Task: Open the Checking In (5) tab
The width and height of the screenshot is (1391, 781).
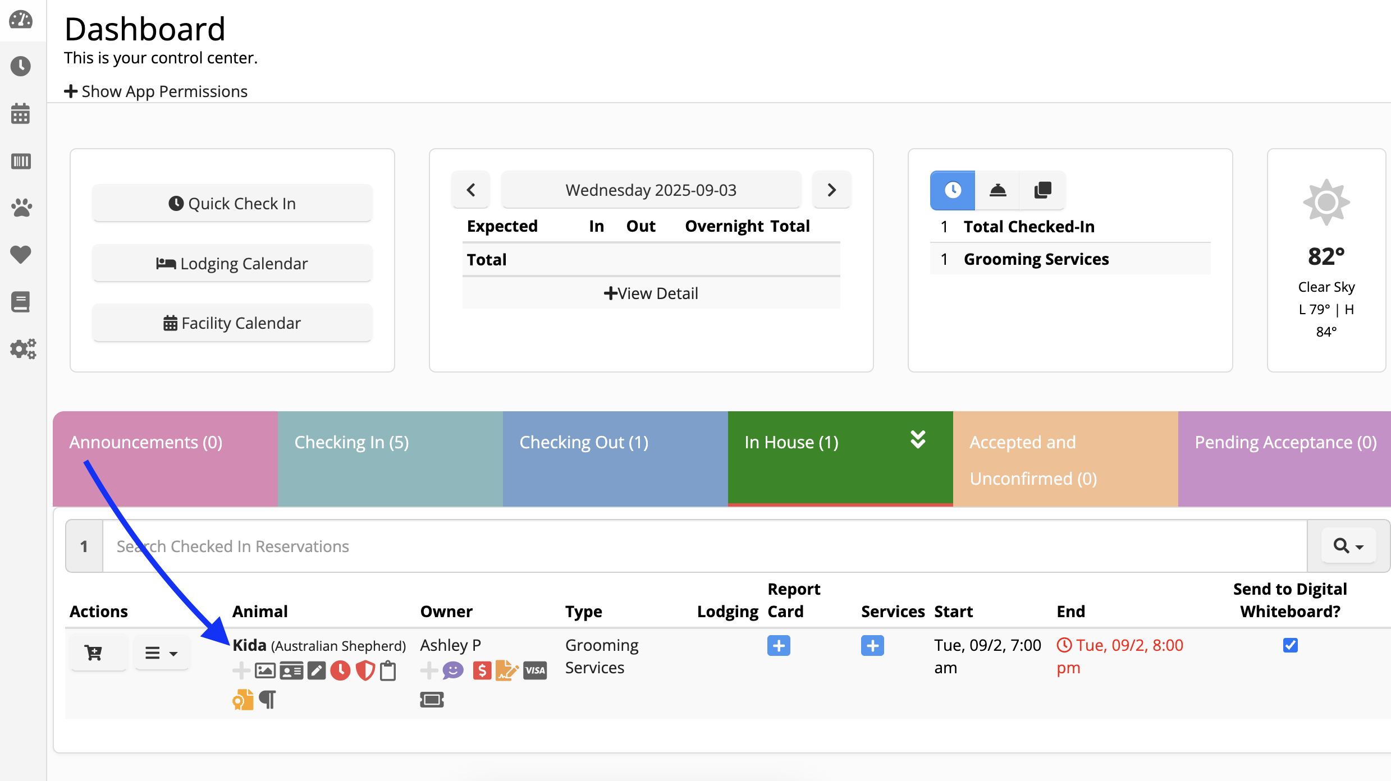Action: [x=390, y=458]
